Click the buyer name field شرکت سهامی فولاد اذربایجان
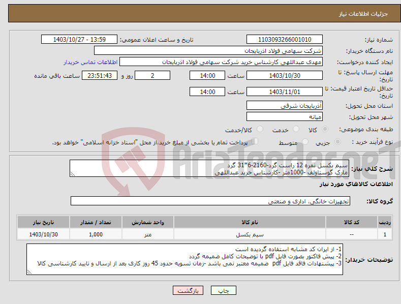Screen dimensions: 401x304 tap(208, 51)
